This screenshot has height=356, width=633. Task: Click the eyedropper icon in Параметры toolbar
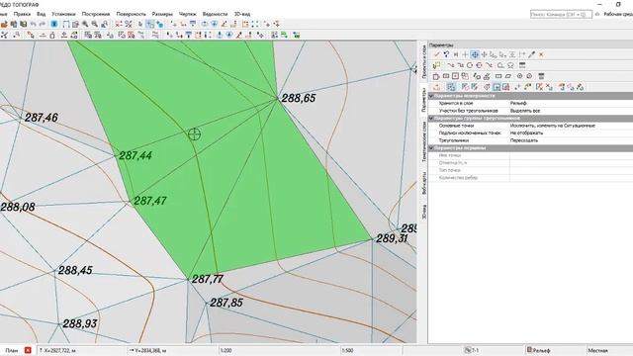click(532, 54)
